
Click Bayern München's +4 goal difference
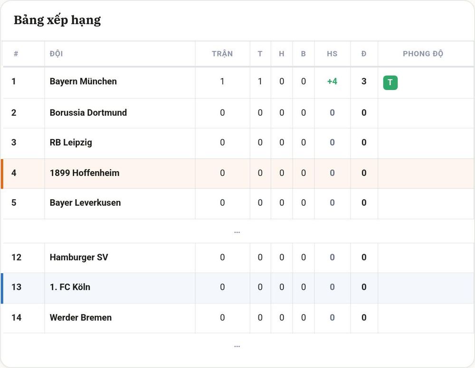coord(332,82)
